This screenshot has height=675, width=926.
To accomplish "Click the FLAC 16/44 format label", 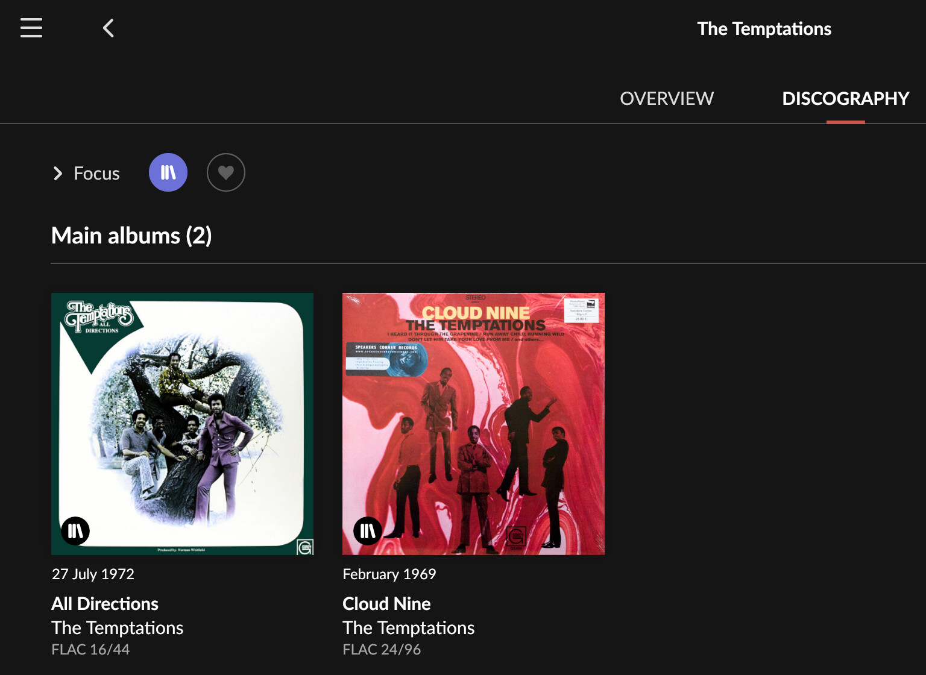I will pos(90,649).
